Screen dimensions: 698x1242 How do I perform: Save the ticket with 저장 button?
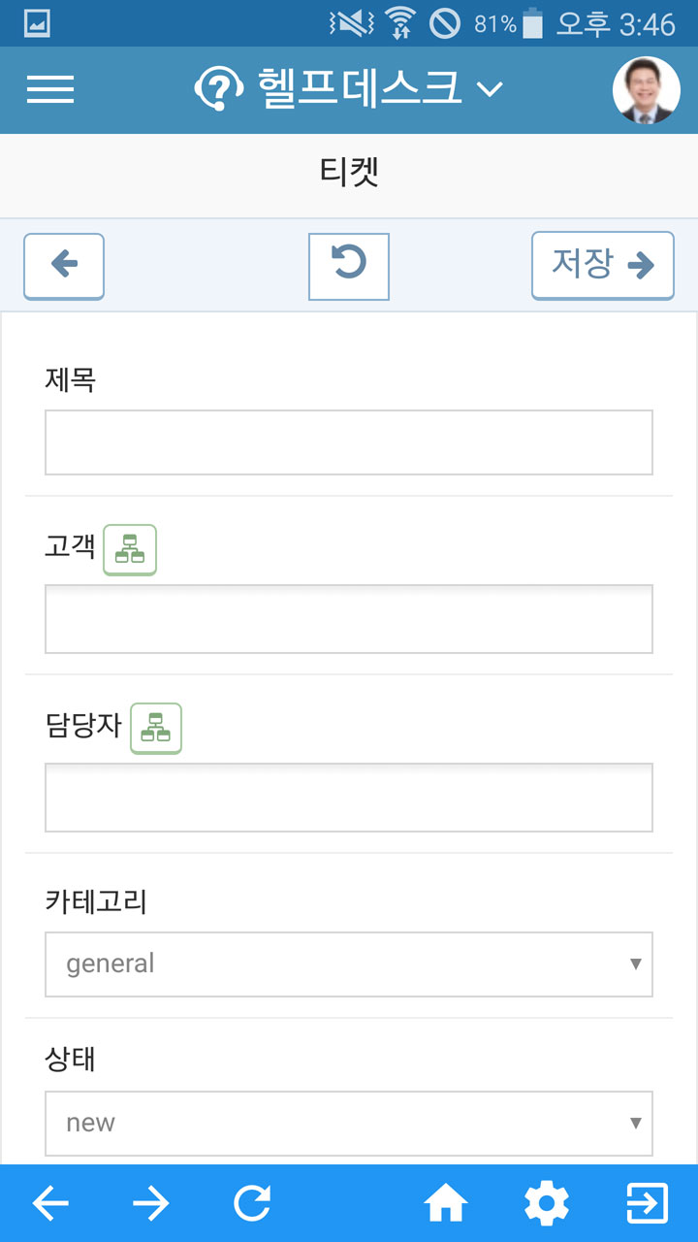pos(602,266)
